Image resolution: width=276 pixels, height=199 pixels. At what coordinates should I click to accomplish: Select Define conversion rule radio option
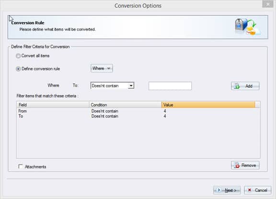click(x=18, y=69)
